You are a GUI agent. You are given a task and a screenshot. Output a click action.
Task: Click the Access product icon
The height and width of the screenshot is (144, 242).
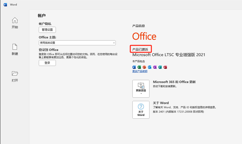point(165,67)
